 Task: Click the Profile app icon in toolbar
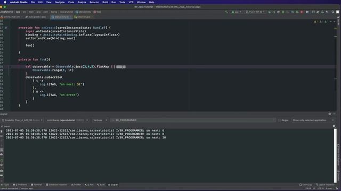293,12
